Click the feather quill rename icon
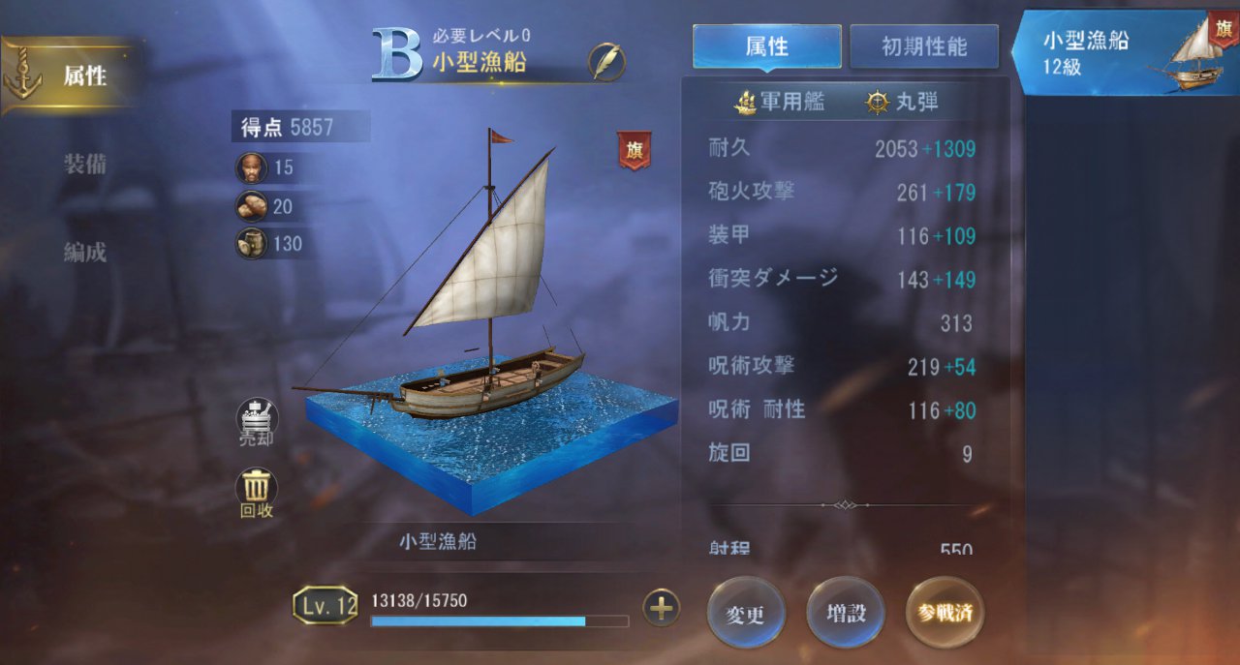Viewport: 1240px width, 665px height. point(606,63)
